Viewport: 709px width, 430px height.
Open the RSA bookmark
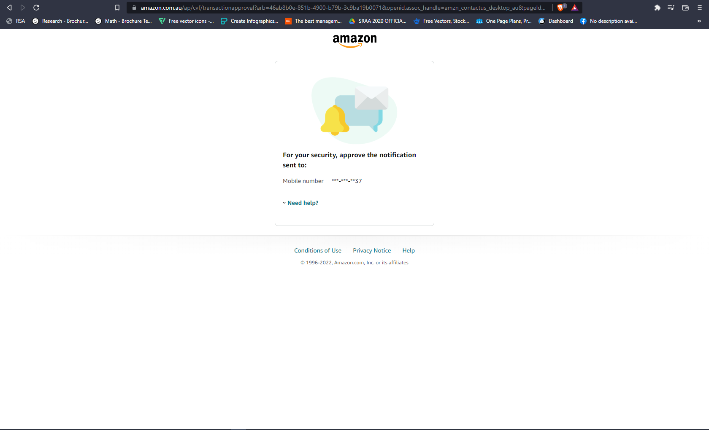[x=16, y=21]
